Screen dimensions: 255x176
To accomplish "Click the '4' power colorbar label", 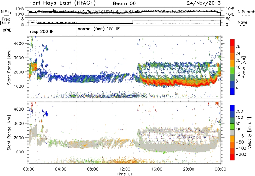I will point(237,88).
